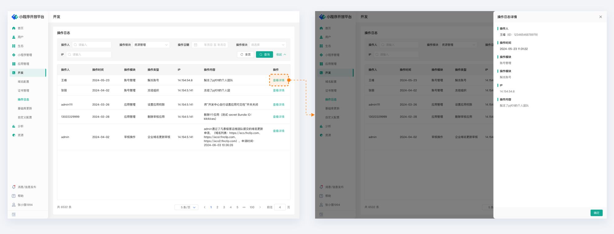Open 生态 via its four-dot icon, left window

click(14, 46)
